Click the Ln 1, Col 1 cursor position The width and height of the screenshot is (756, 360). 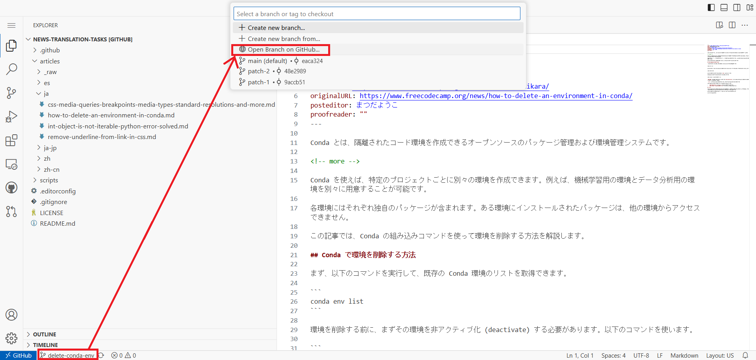click(580, 355)
